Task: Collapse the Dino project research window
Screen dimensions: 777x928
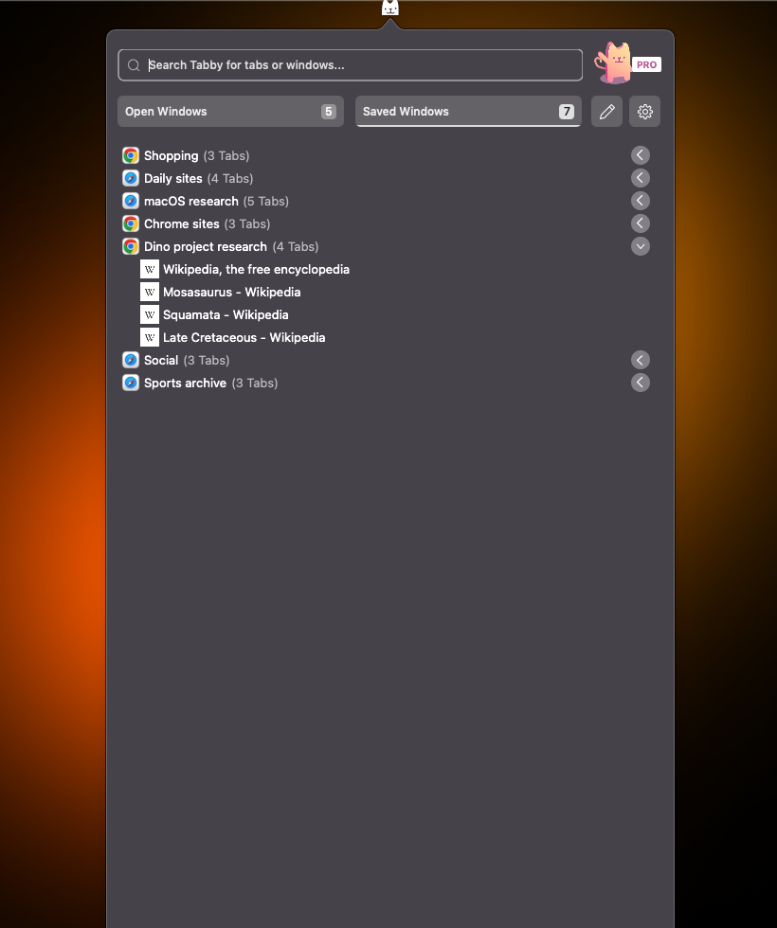Action: 641,246
